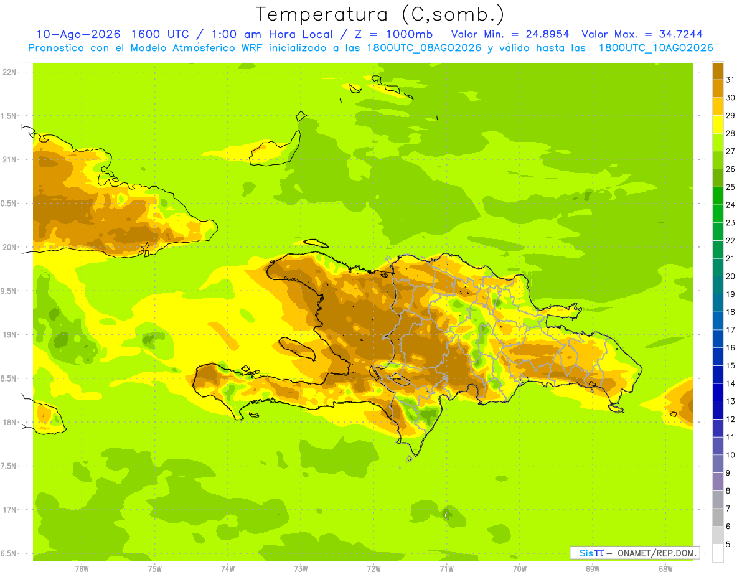
Task: Click the legend value '31'
Action: [x=731, y=80]
